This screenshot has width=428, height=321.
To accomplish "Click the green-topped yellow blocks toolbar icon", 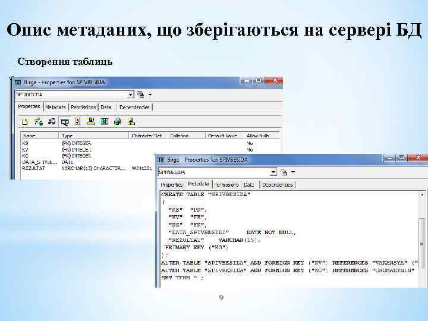I will pos(90,122).
